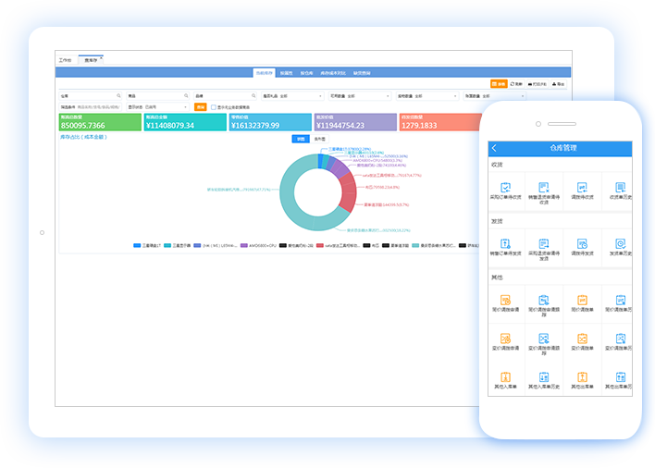Screen dimensions: 655x468
Task: Click the search icon in 仓库 field
Action: pyautogui.click(x=118, y=95)
